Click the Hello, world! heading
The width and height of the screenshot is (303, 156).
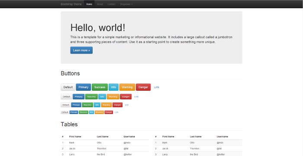(98, 28)
